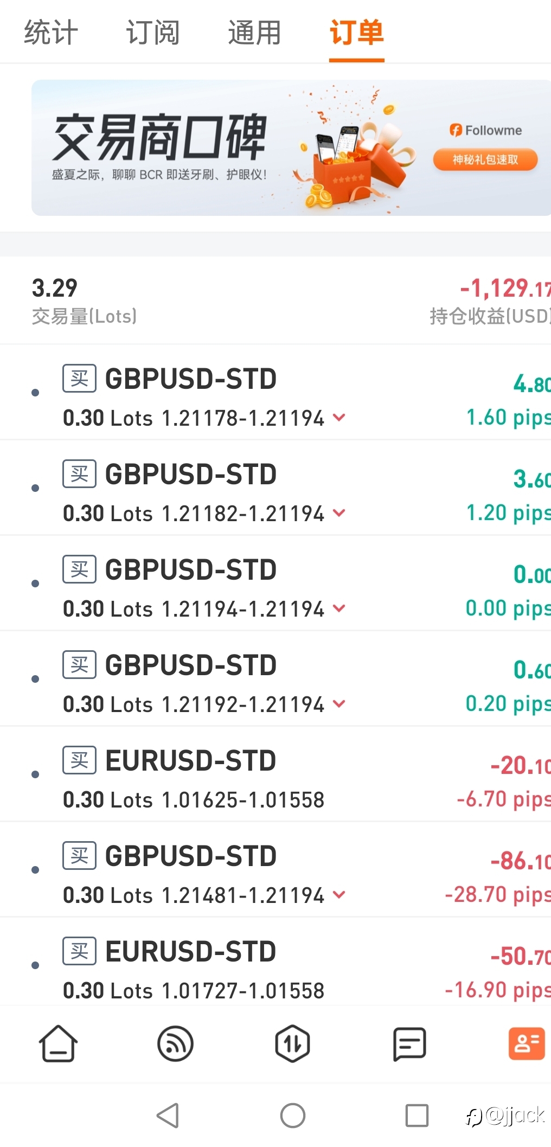Viewport: 551px width, 1147px height.
Task: Expand the 1.21192-1.21194 GBPUSD order chevron
Action: 339,704
